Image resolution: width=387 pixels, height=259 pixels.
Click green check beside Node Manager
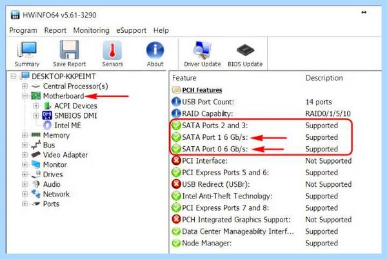tap(176, 243)
